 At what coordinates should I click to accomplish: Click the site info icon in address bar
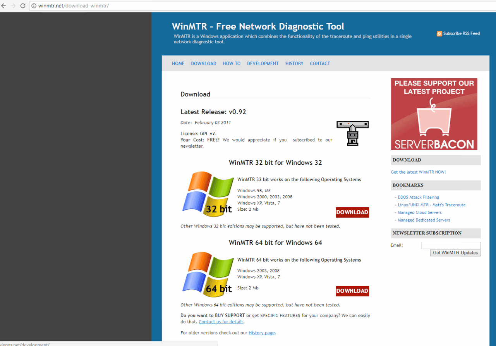pyautogui.click(x=34, y=6)
